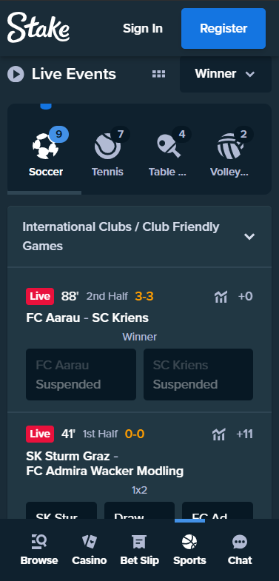The width and height of the screenshot is (279, 581).
Task: Open stats icon for FC Aarau match
Action: (221, 297)
